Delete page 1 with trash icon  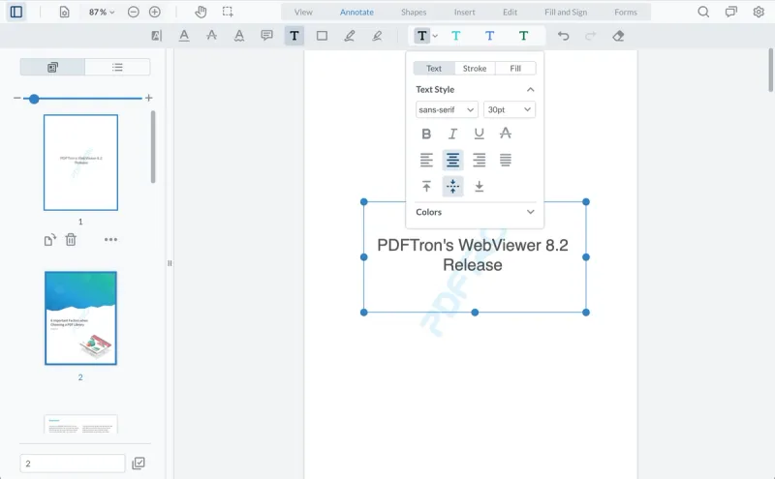click(x=71, y=240)
